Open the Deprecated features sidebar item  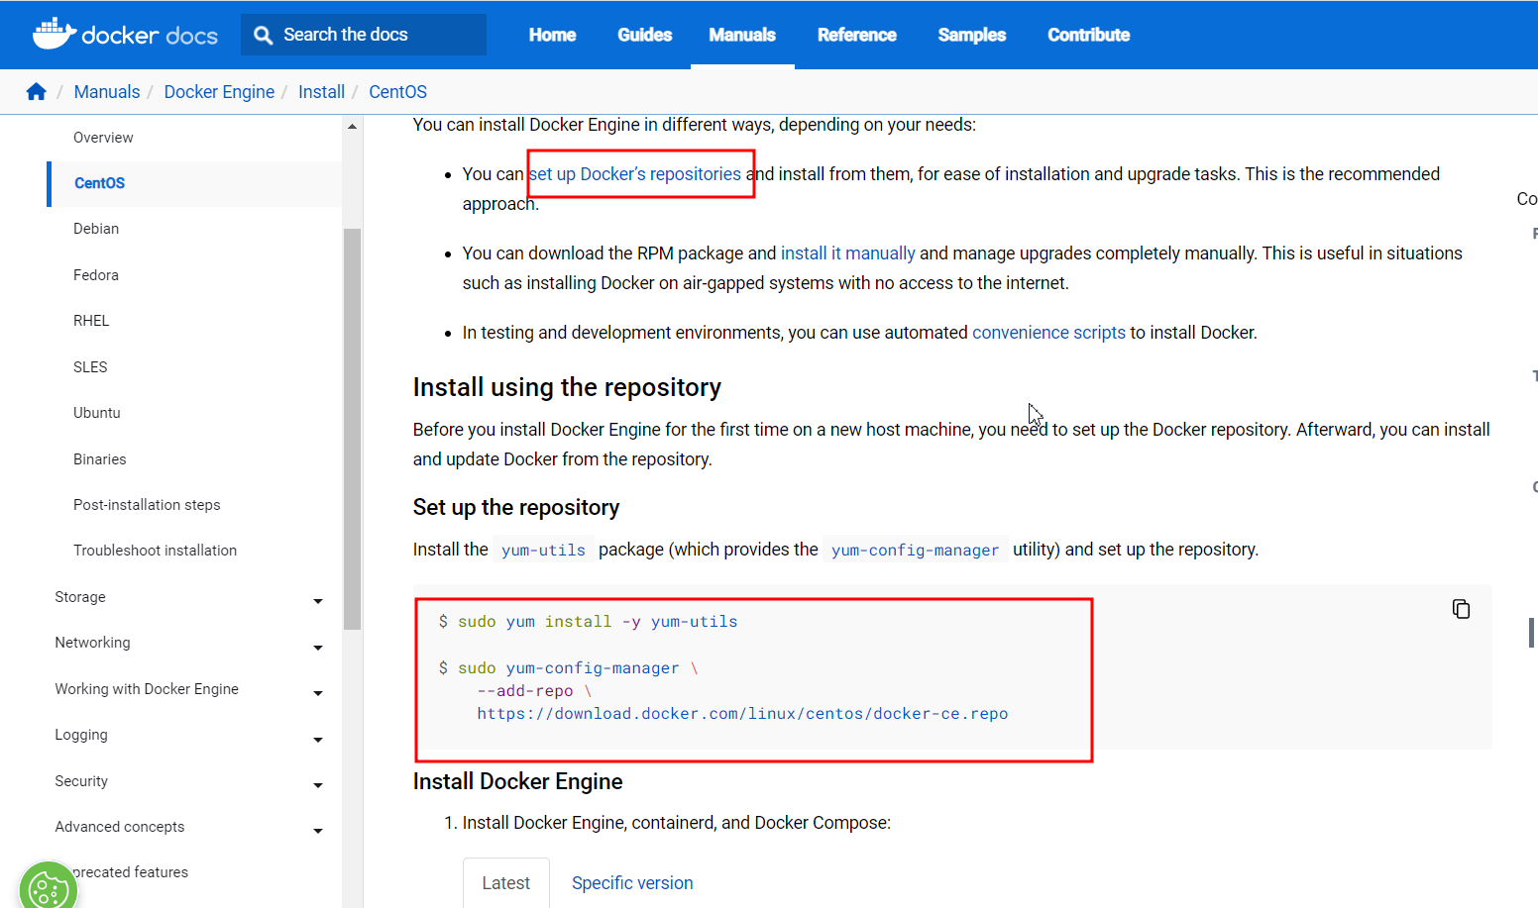[130, 872]
